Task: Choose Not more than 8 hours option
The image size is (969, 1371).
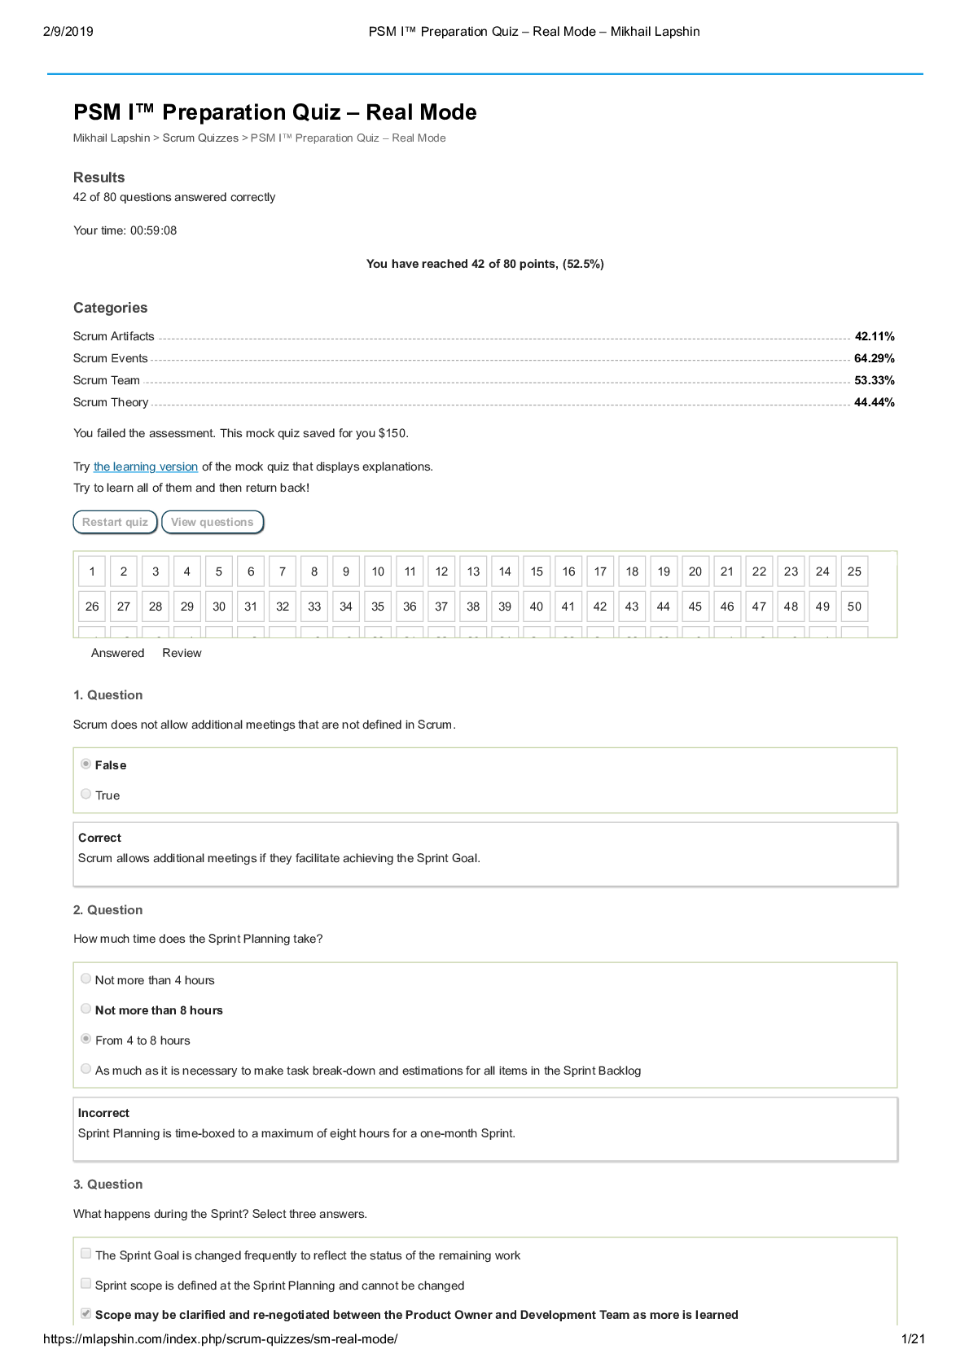Action: (86, 1010)
